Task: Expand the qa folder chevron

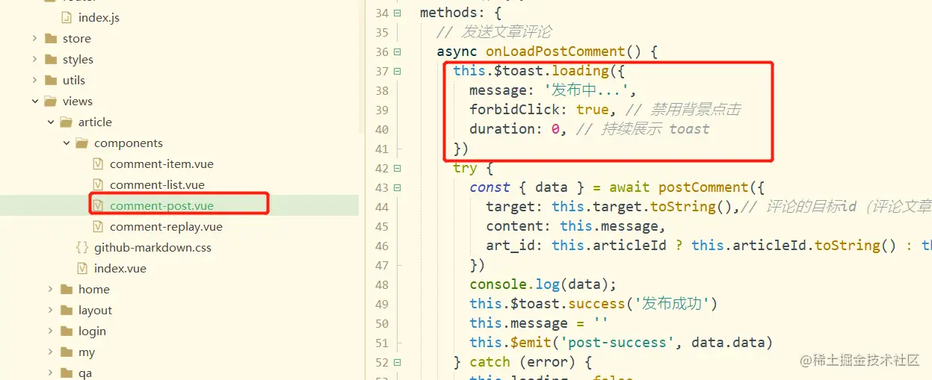Action: click(x=51, y=373)
